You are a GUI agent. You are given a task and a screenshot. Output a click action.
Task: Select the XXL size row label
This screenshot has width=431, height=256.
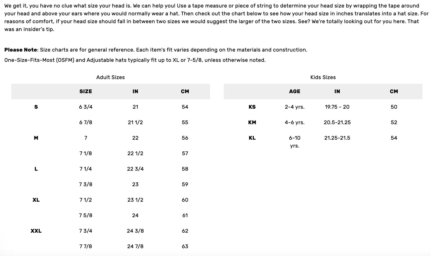point(36,231)
